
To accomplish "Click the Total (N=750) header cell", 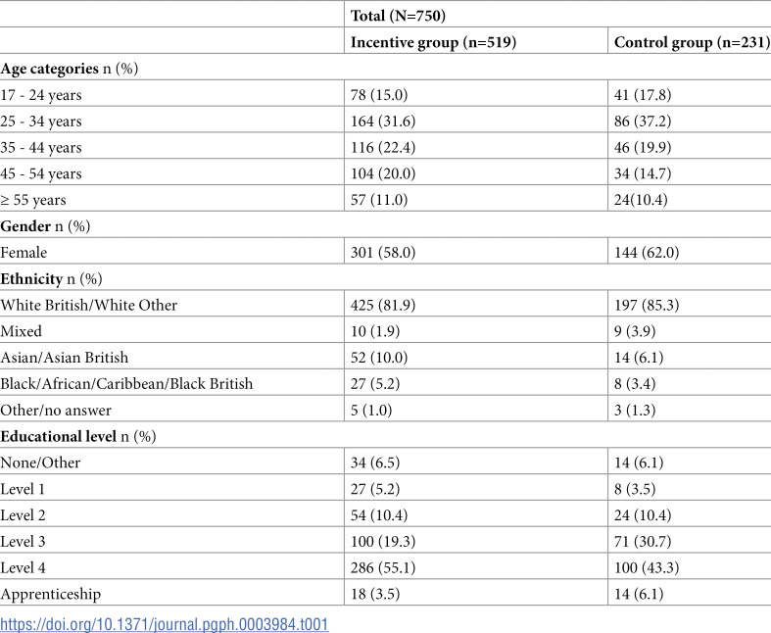I will [398, 16].
